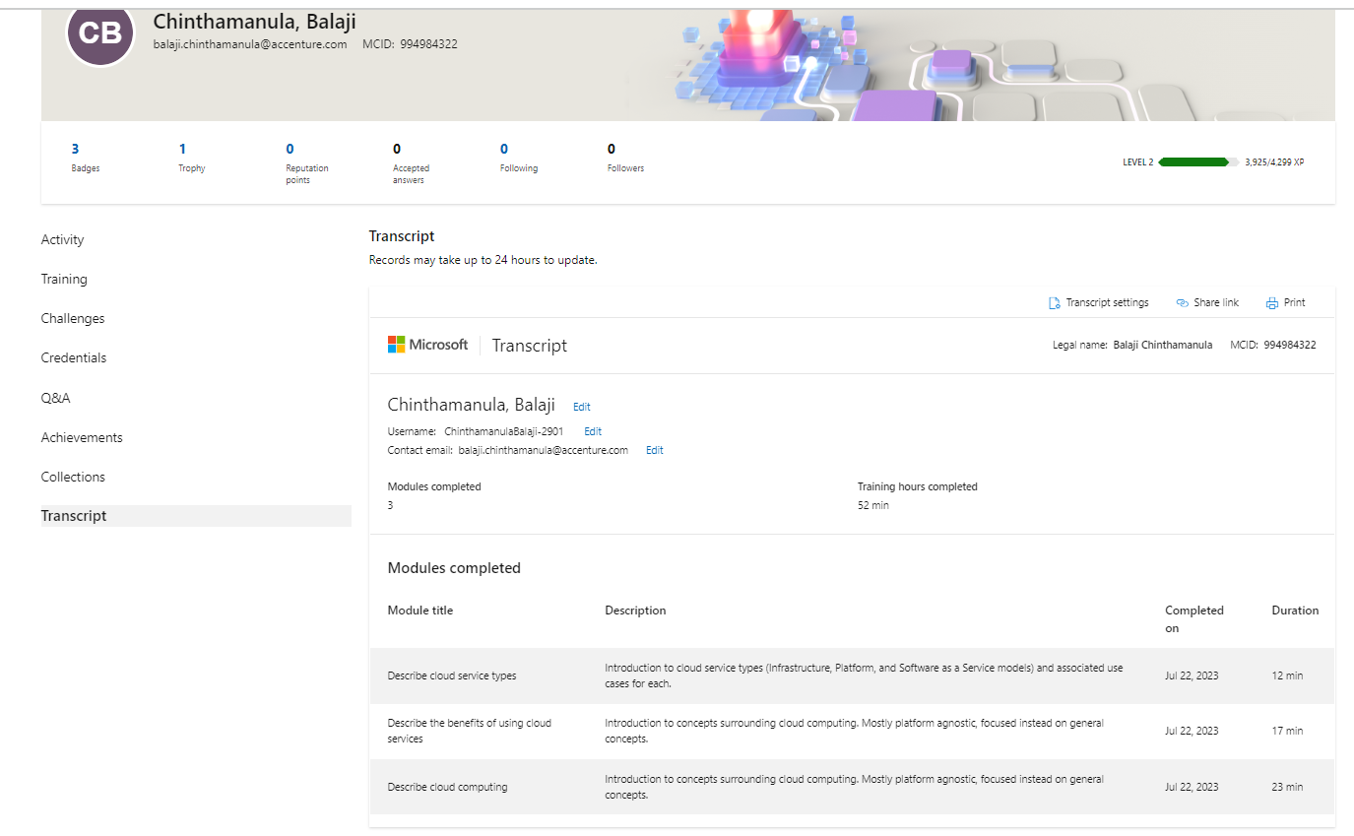The height and width of the screenshot is (836, 1354).
Task: Select Transcript in the sidebar
Action: pyautogui.click(x=196, y=516)
